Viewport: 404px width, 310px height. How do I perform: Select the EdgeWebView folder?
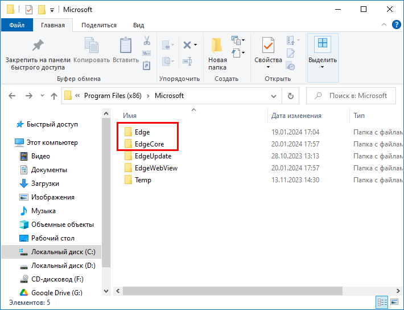click(155, 168)
